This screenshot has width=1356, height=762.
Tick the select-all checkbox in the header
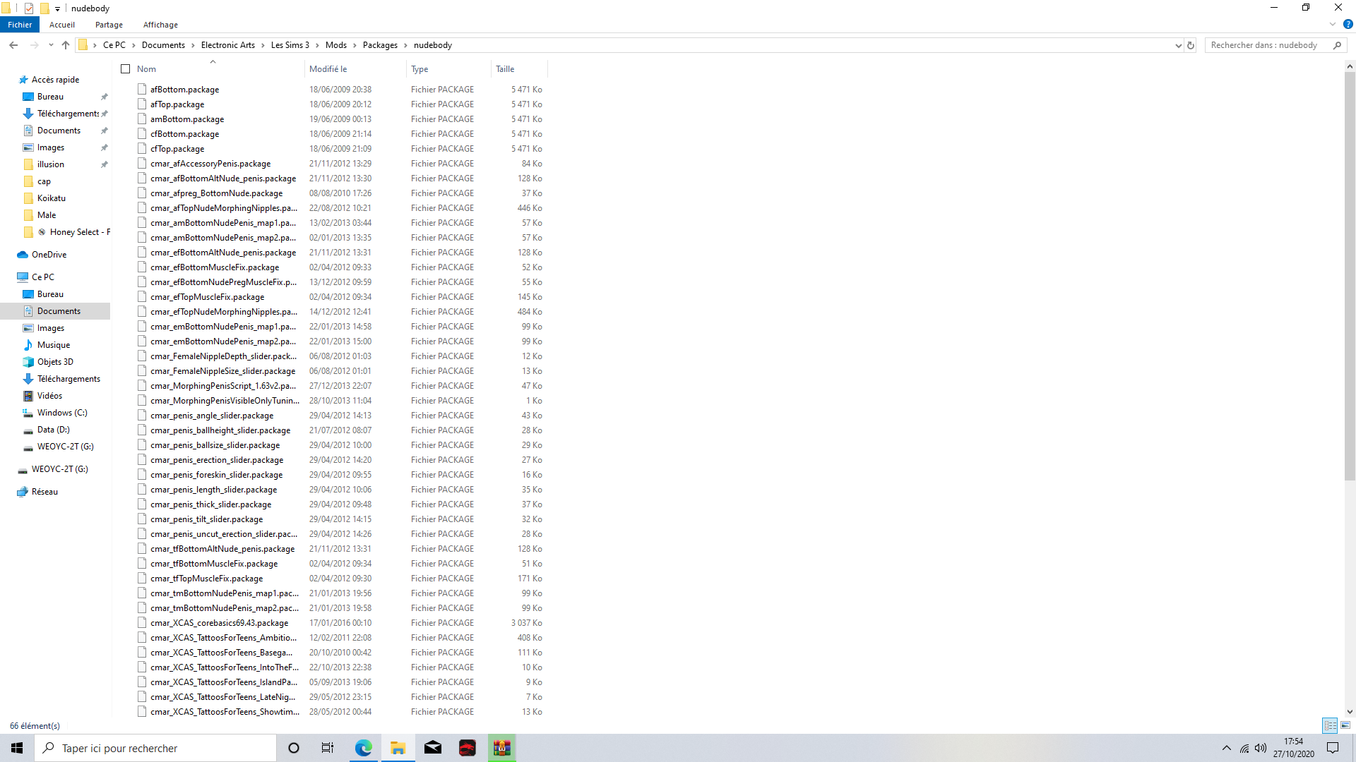(x=126, y=68)
